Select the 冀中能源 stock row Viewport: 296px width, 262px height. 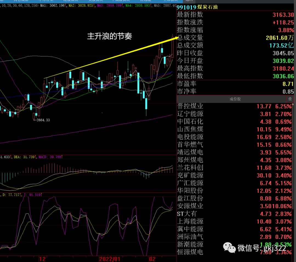click(234, 229)
